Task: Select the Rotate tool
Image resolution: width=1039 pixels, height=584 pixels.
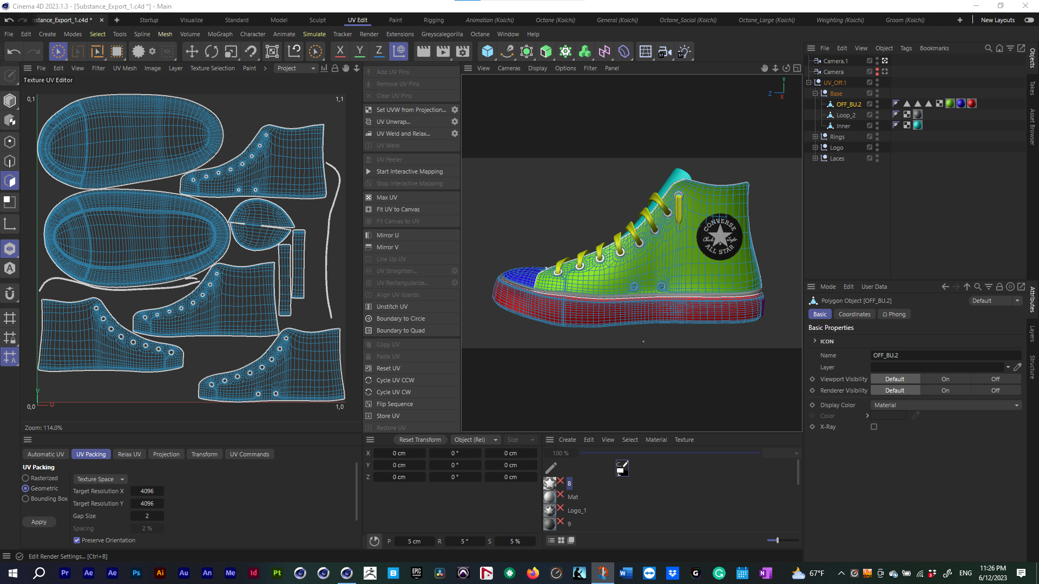Action: click(x=211, y=51)
